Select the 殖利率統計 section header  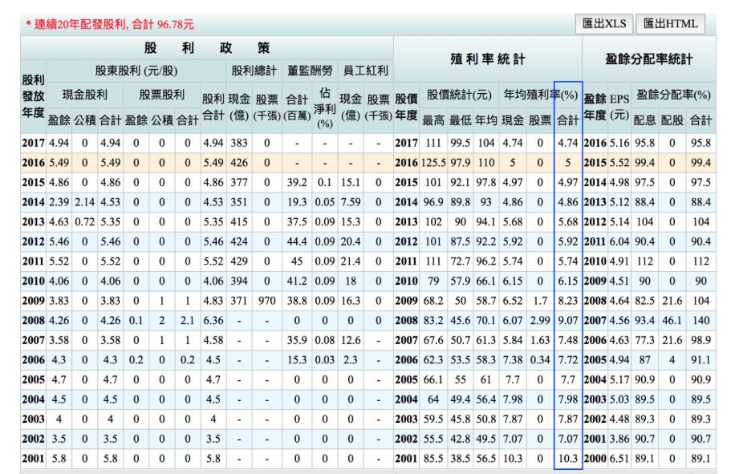(x=488, y=59)
